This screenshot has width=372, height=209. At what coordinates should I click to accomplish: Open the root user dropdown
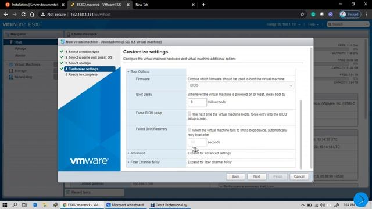point(283,24)
